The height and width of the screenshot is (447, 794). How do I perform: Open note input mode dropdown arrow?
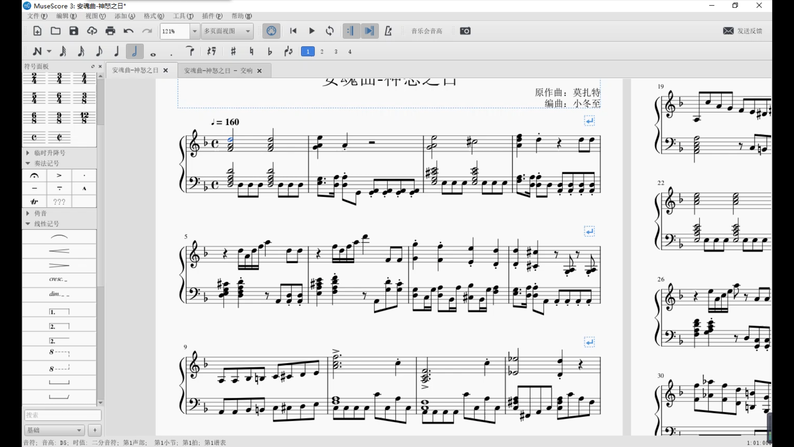pos(49,51)
